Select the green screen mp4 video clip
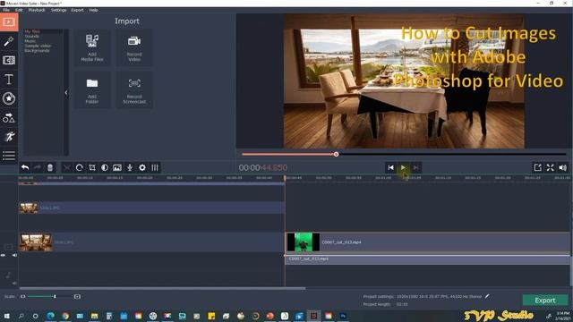Viewport: 573px width, 322px height. point(428,242)
